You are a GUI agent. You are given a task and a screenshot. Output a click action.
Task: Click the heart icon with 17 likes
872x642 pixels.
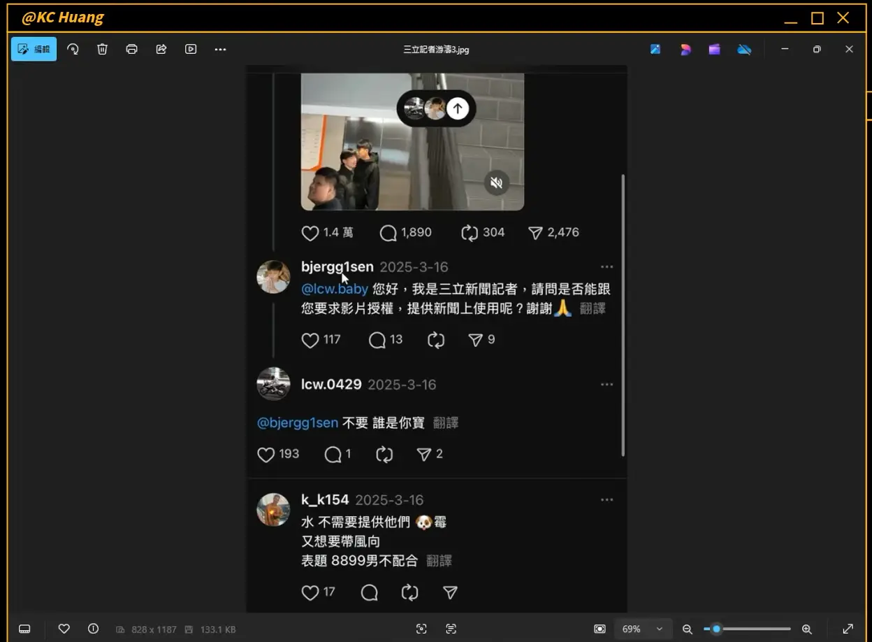[310, 592]
